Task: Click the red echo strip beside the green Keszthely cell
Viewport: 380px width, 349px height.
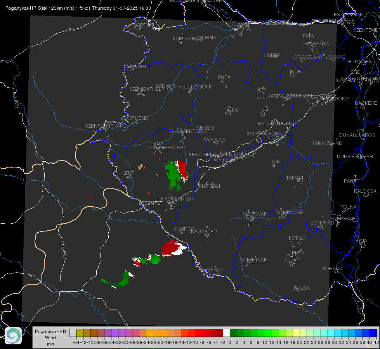Action: tap(183, 169)
